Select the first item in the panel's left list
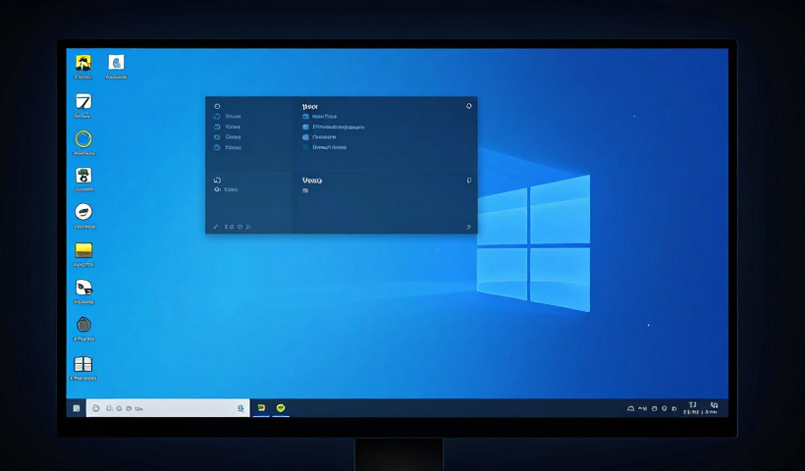This screenshot has height=471, width=805. click(228, 117)
